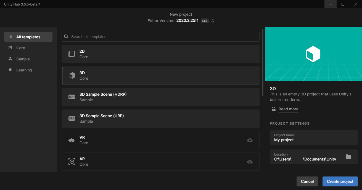
Task: Select the 3D Sample Scene (URP) template
Action: click(160, 119)
